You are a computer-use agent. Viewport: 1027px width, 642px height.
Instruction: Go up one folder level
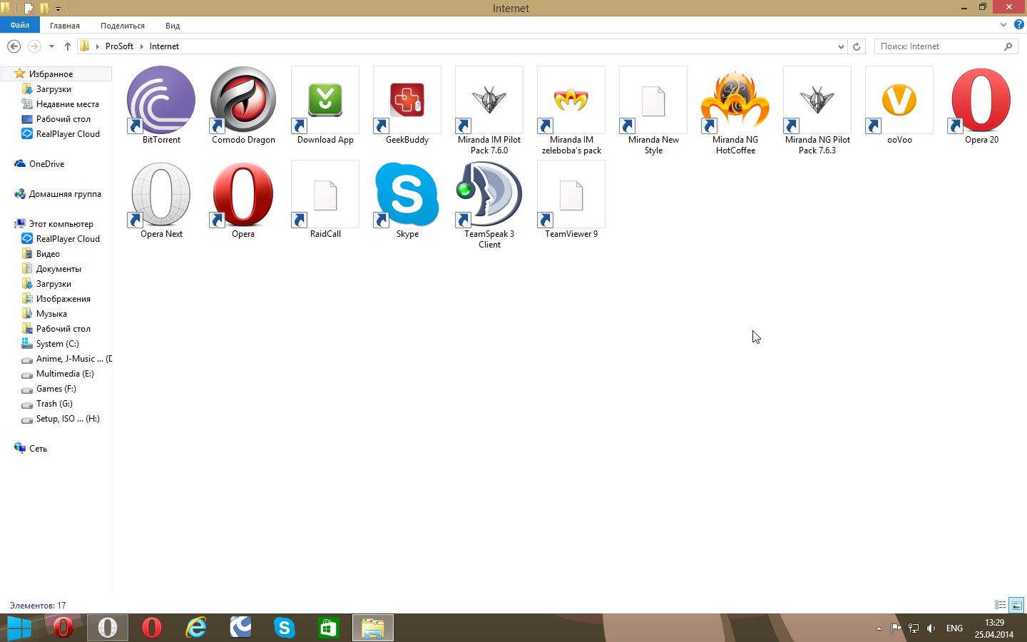pos(68,46)
